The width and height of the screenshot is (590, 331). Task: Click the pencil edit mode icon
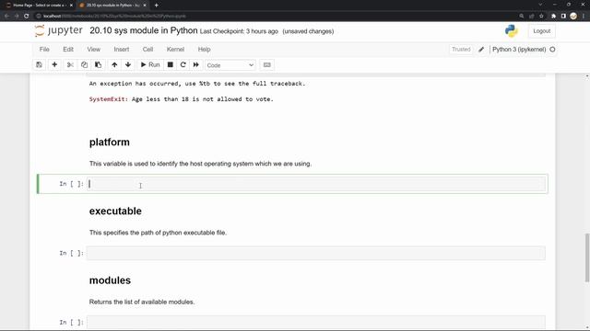(x=481, y=49)
